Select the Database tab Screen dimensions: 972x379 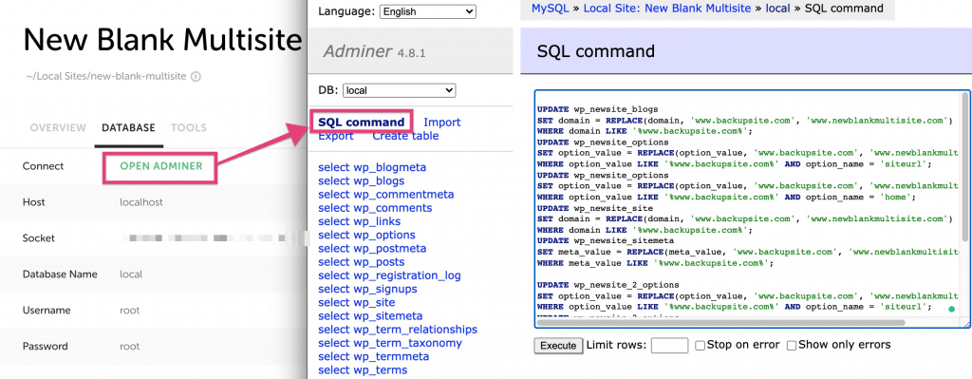[128, 128]
